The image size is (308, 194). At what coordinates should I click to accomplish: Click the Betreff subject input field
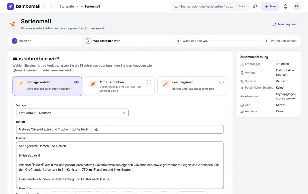tap(120, 129)
